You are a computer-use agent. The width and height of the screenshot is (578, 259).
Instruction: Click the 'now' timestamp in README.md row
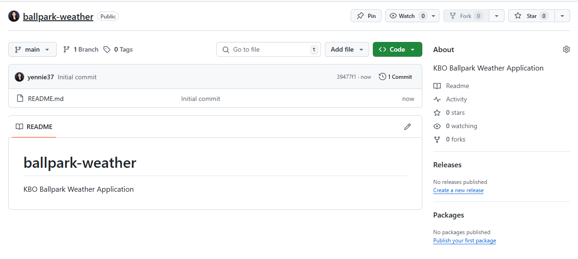point(408,99)
